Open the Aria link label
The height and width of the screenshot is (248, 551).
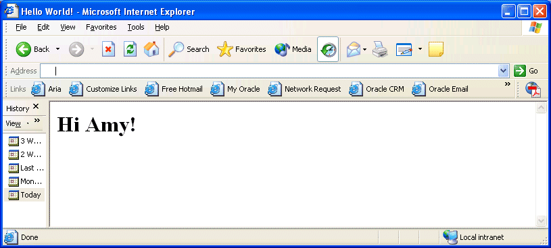55,89
